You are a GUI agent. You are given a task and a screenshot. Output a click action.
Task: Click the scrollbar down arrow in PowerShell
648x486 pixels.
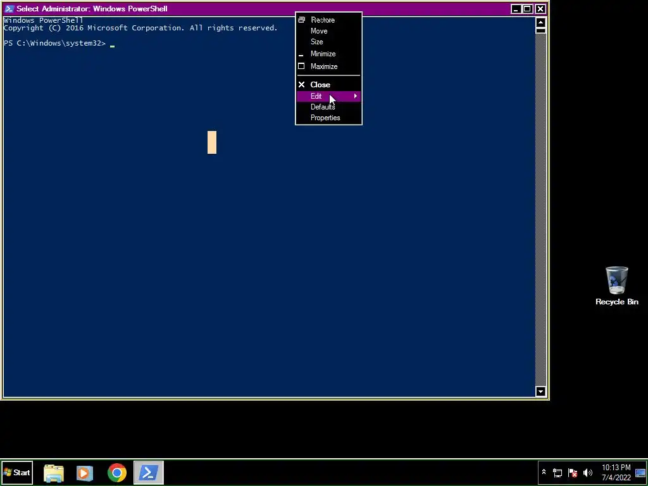540,391
